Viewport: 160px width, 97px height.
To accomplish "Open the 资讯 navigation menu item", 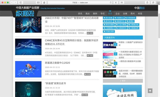I will click(x=80, y=13).
